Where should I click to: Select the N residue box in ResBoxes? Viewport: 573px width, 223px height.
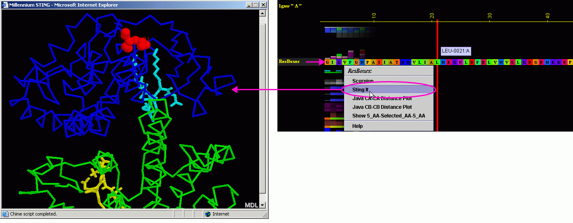point(461,62)
